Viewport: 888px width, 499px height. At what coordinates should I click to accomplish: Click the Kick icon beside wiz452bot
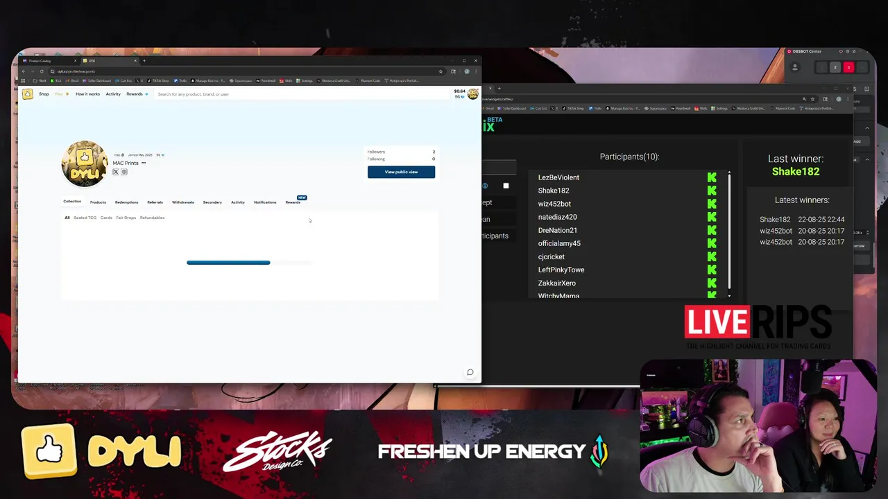(x=712, y=204)
